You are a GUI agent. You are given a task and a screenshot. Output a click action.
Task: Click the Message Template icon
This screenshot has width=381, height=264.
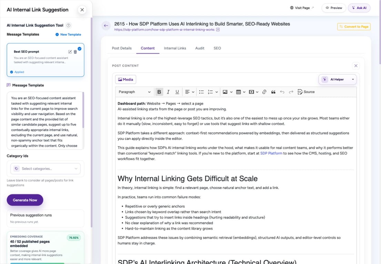[x=9, y=85]
